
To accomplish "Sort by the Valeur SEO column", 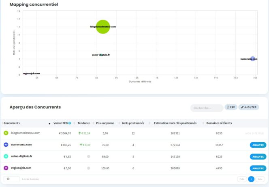I will [x=60, y=123].
